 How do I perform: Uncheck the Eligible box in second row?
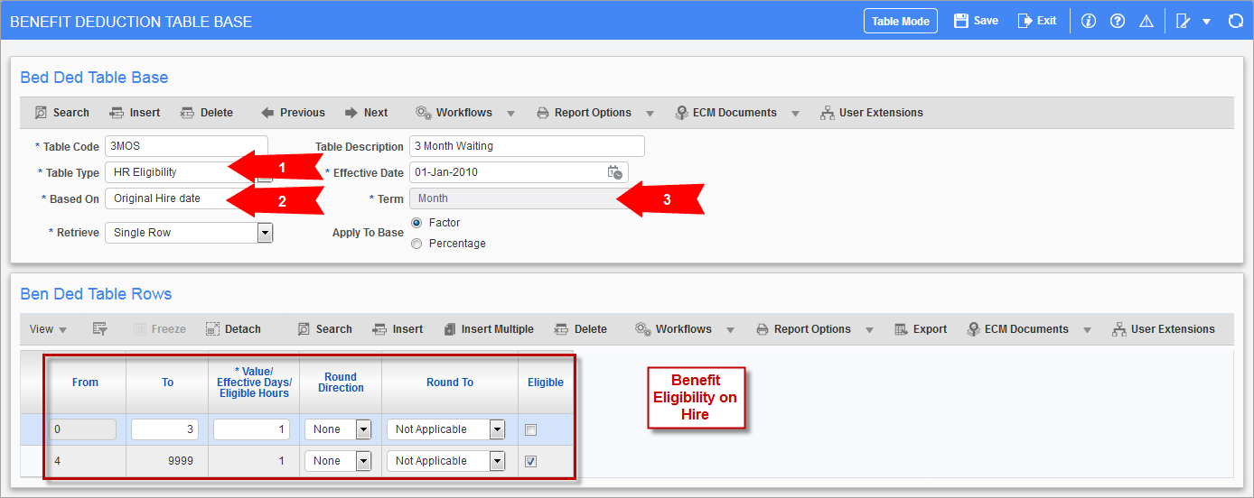(x=531, y=461)
